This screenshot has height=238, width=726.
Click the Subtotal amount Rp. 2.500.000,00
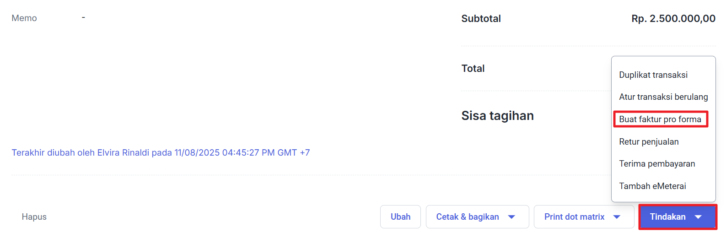[673, 19]
